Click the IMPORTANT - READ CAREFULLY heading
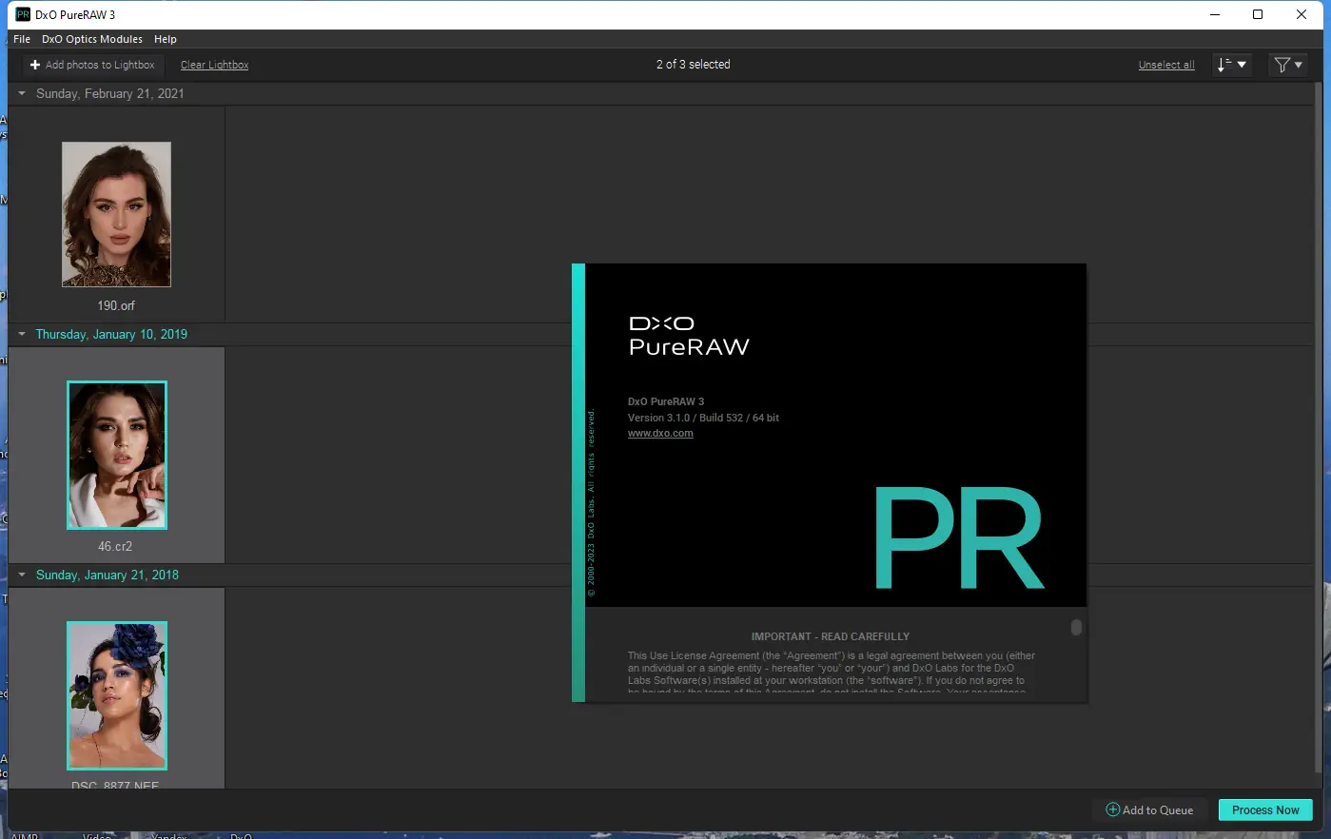This screenshot has height=839, width=1331. [830, 636]
